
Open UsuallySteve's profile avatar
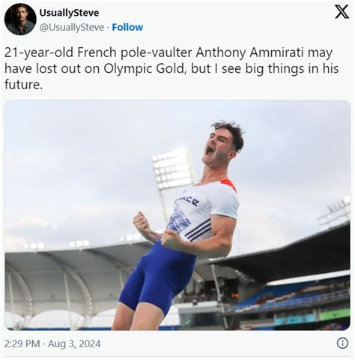20,19
